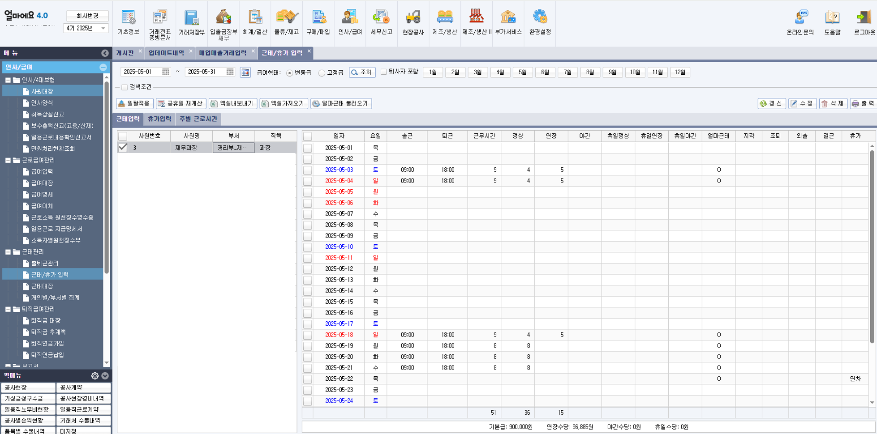Check the 2025-05-01 row checkbox
This screenshot has width=877, height=434.
pos(307,148)
